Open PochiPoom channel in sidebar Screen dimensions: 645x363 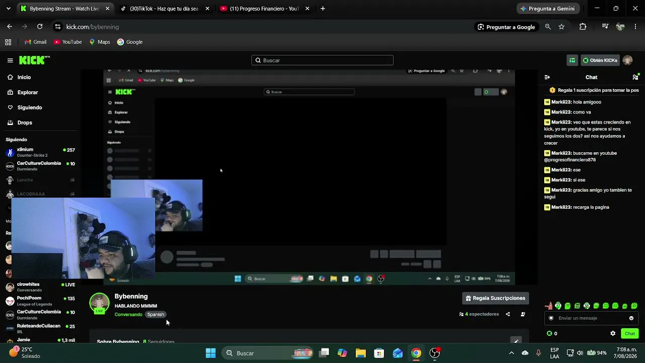point(40,301)
